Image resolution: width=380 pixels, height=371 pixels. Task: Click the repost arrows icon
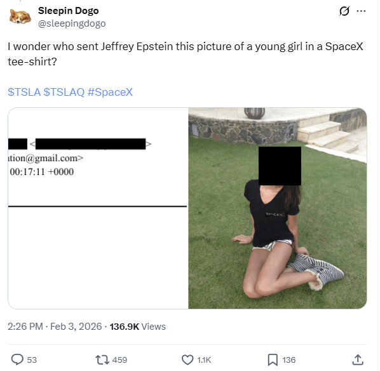pos(102,360)
